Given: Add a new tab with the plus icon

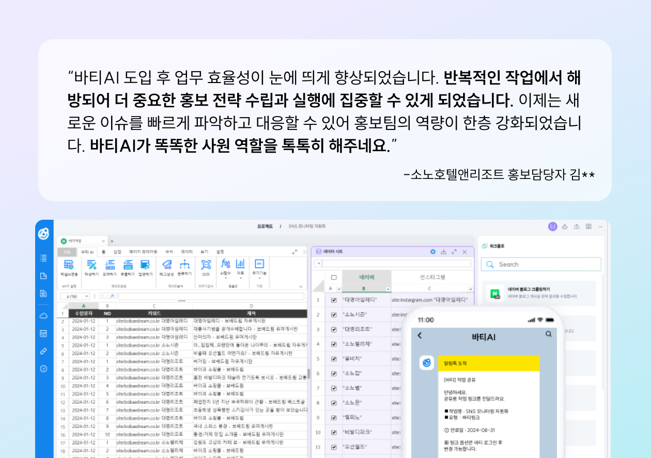Looking at the screenshot, I should (x=112, y=241).
